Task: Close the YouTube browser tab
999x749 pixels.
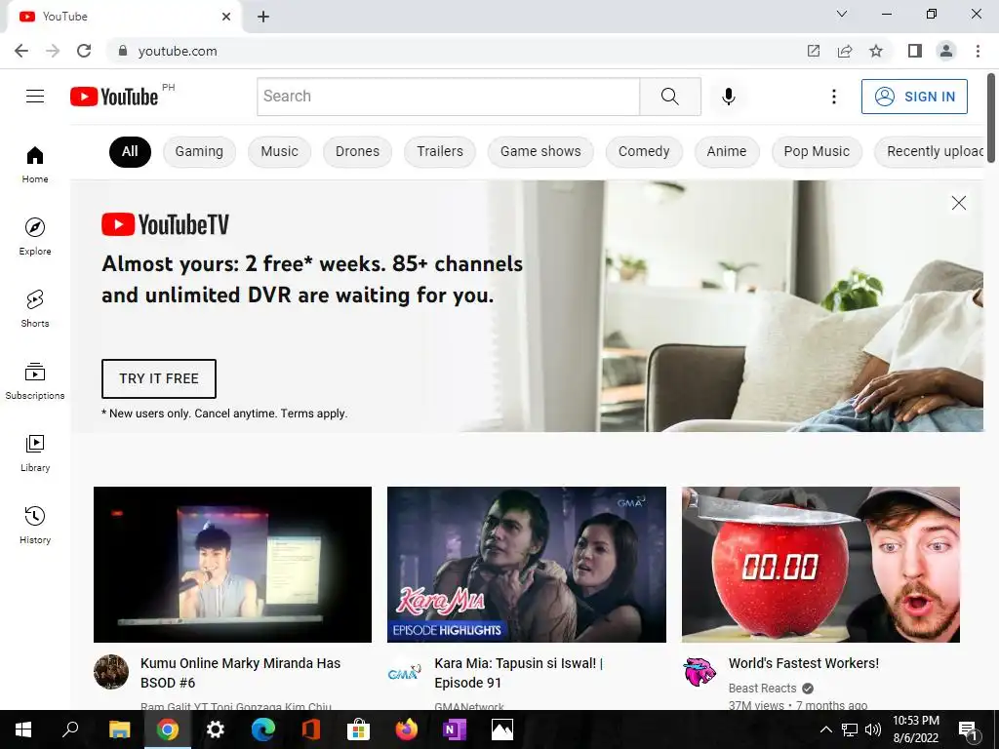Action: (x=226, y=17)
